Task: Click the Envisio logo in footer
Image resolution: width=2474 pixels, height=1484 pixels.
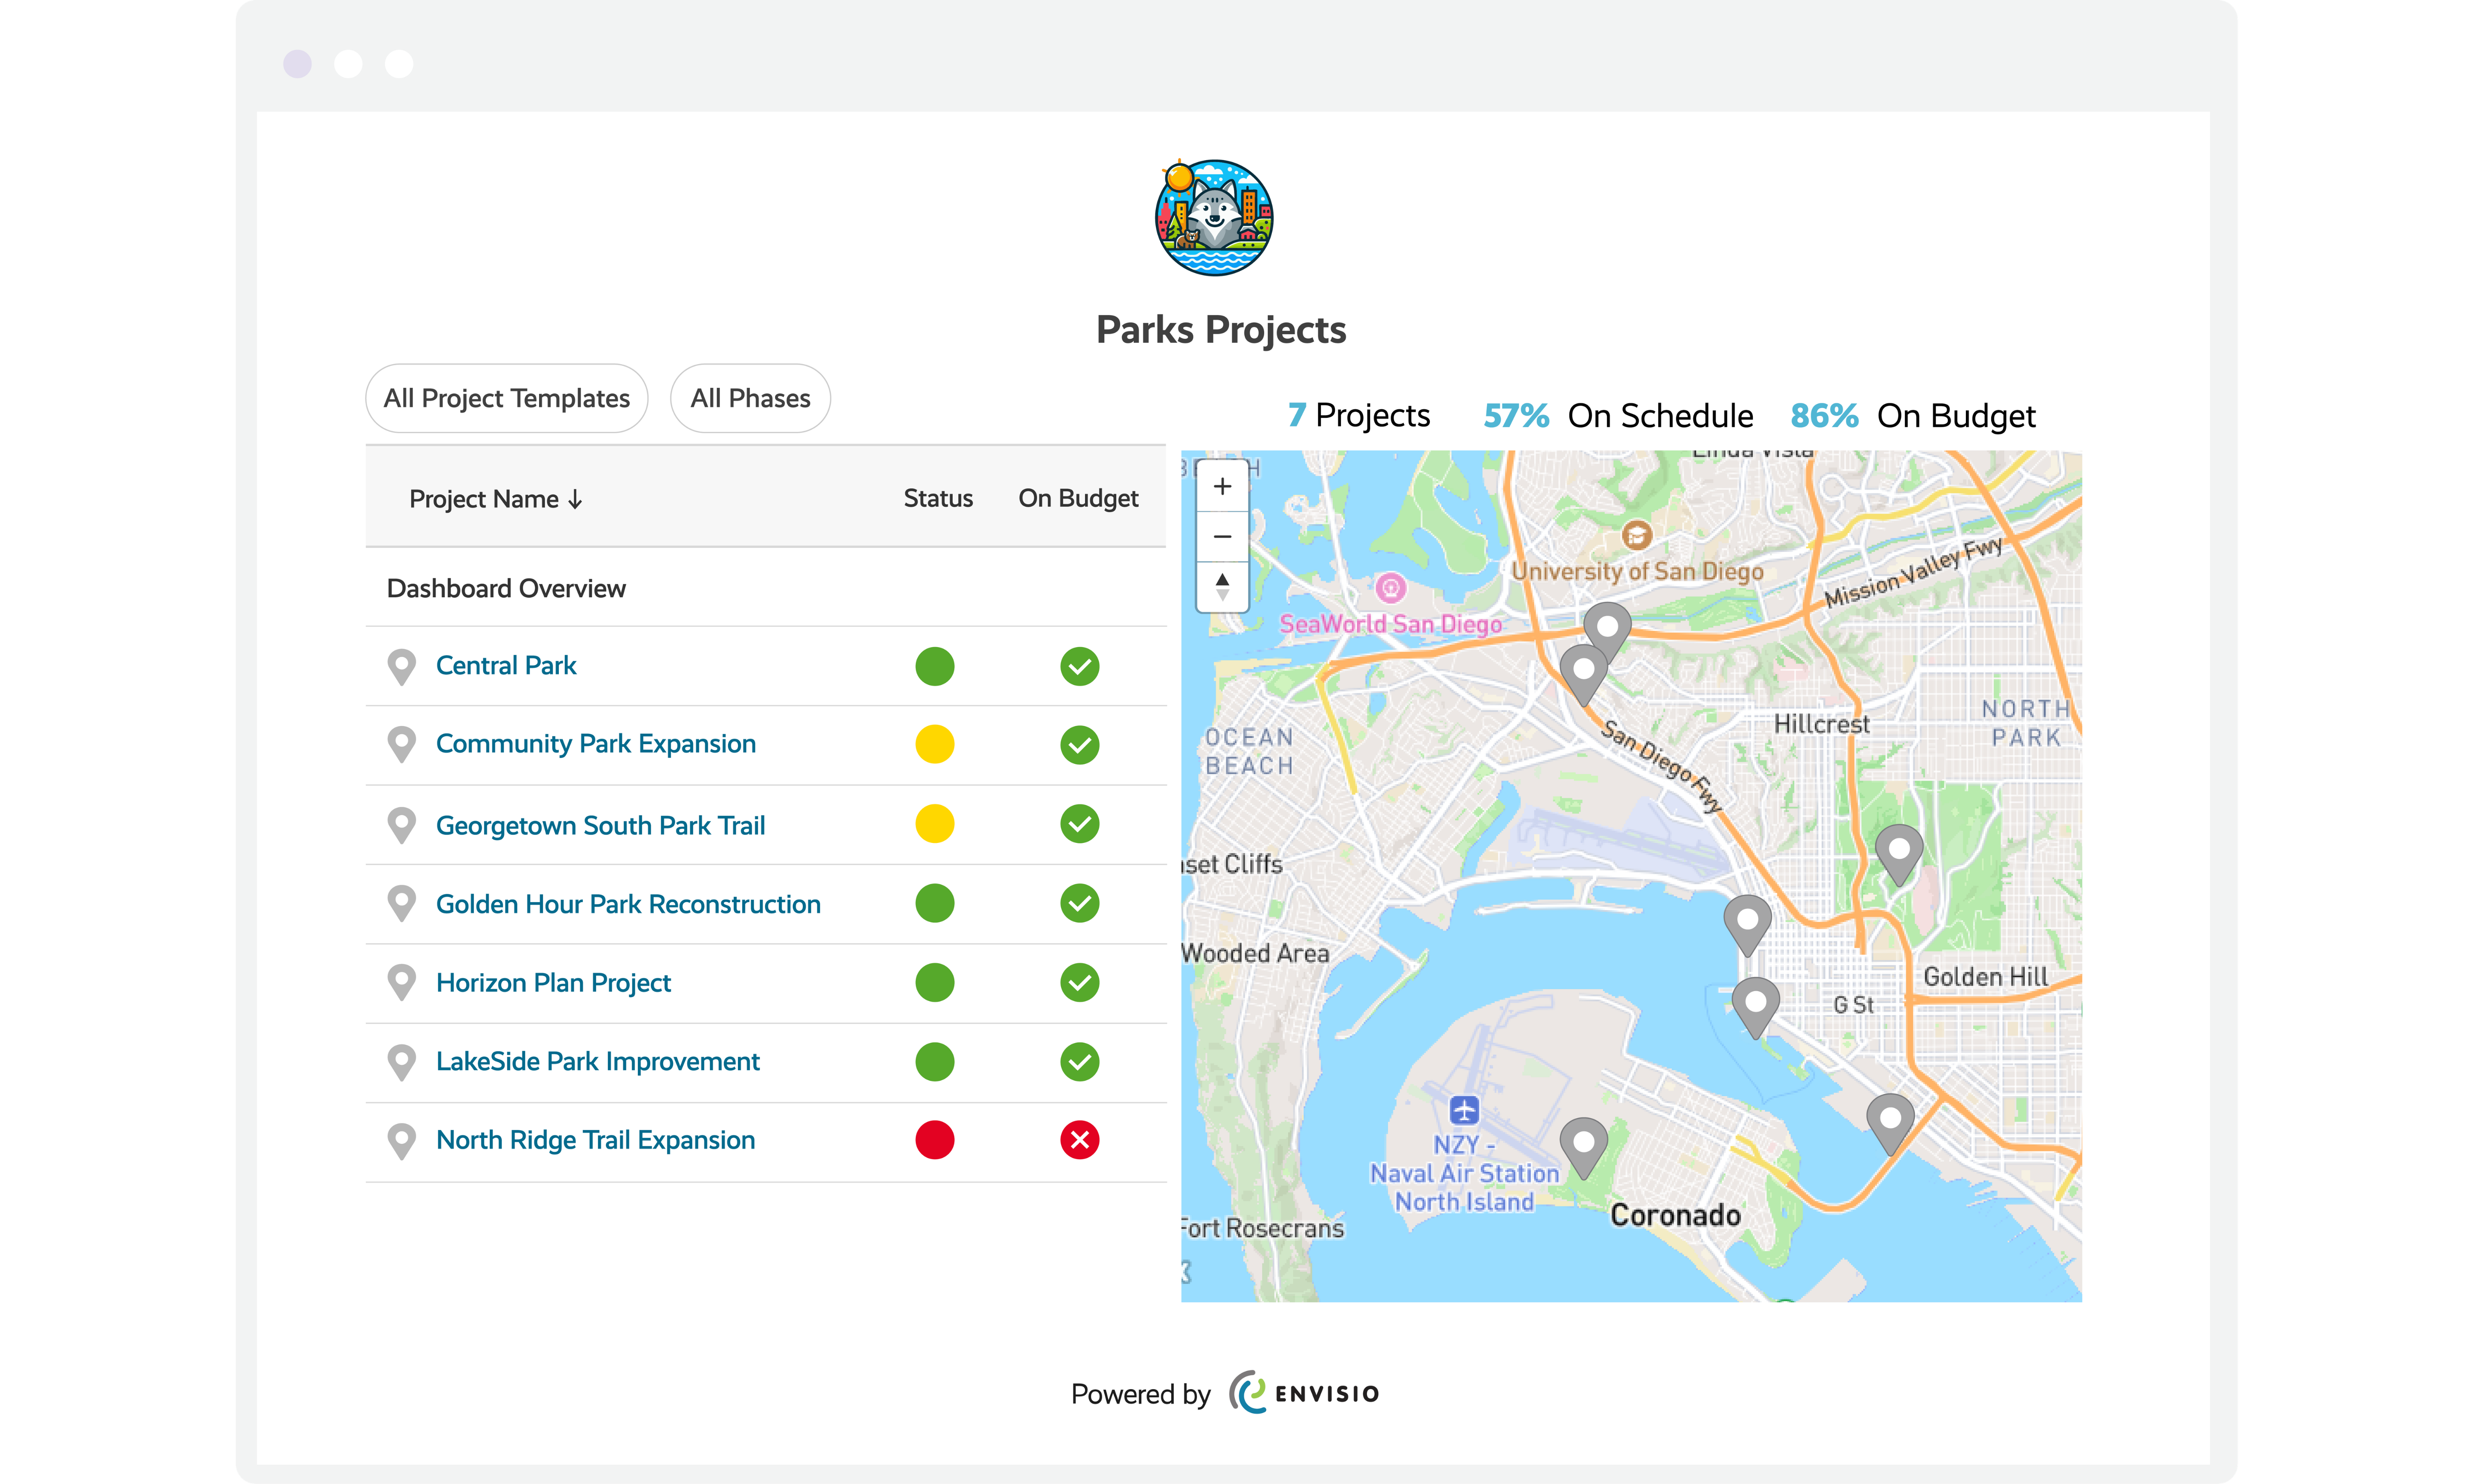Action: [1304, 1393]
